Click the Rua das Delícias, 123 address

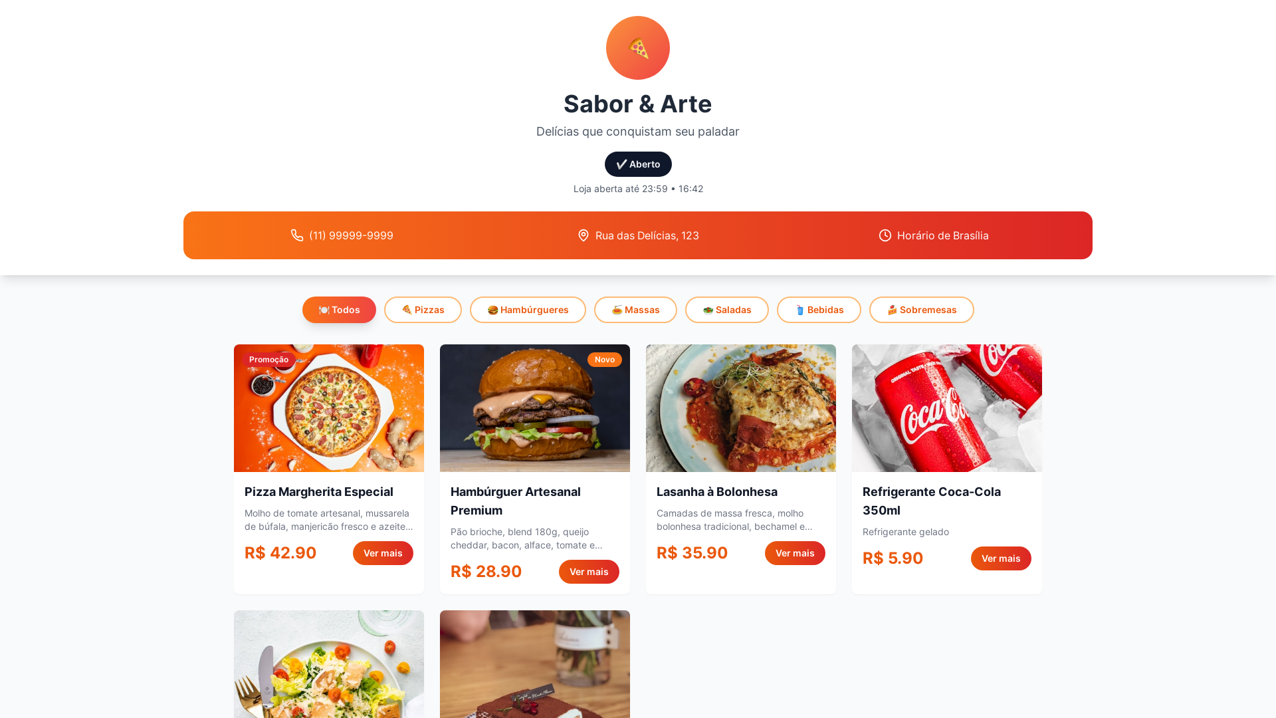(x=647, y=235)
